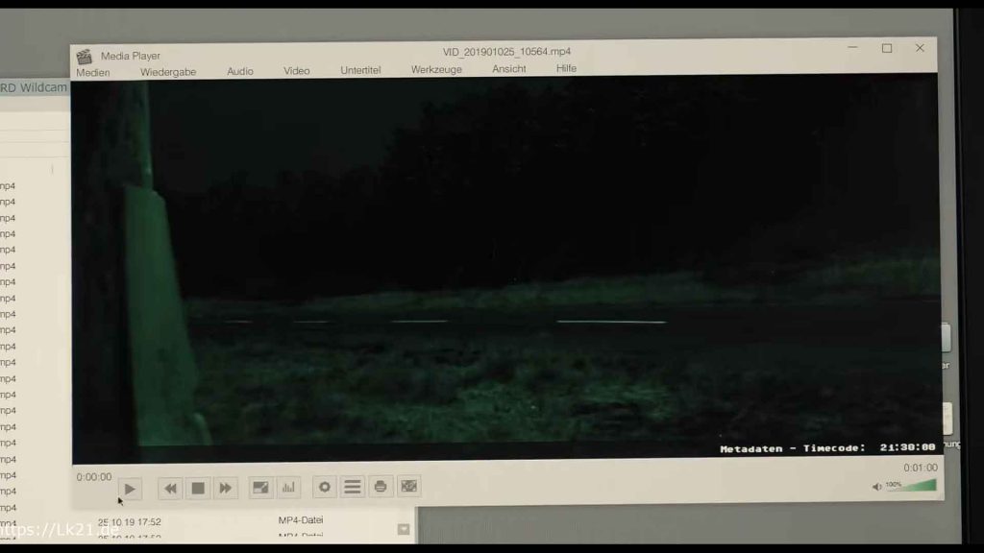Maximize the Media Player window
The width and height of the screenshot is (984, 553).
click(x=887, y=48)
